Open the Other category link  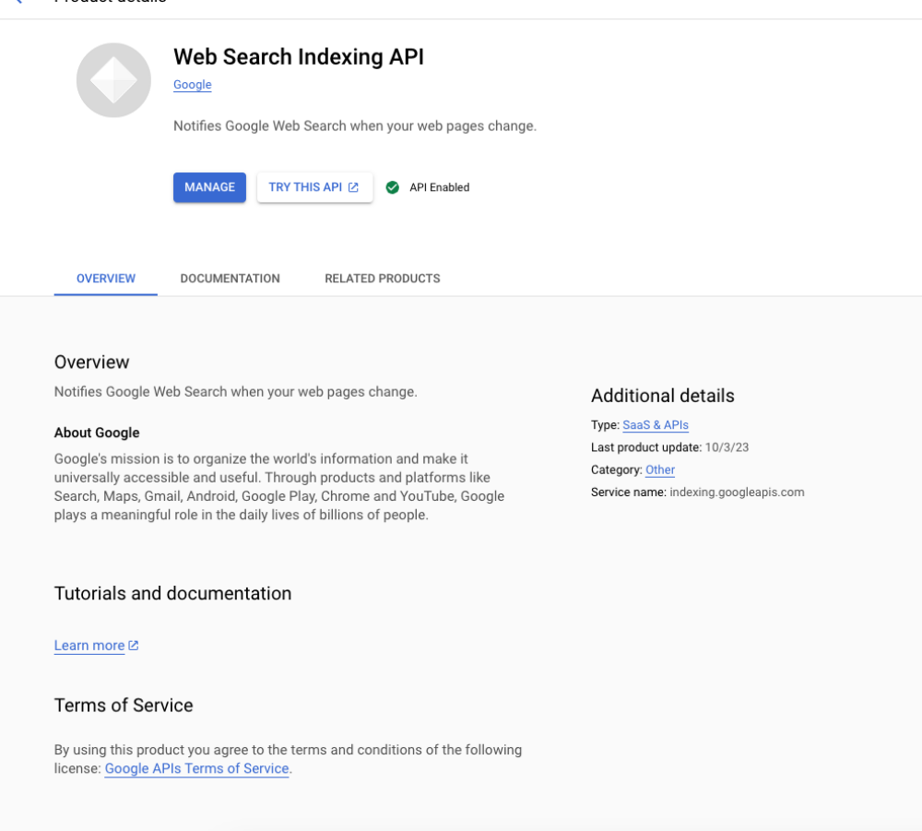[x=660, y=469]
